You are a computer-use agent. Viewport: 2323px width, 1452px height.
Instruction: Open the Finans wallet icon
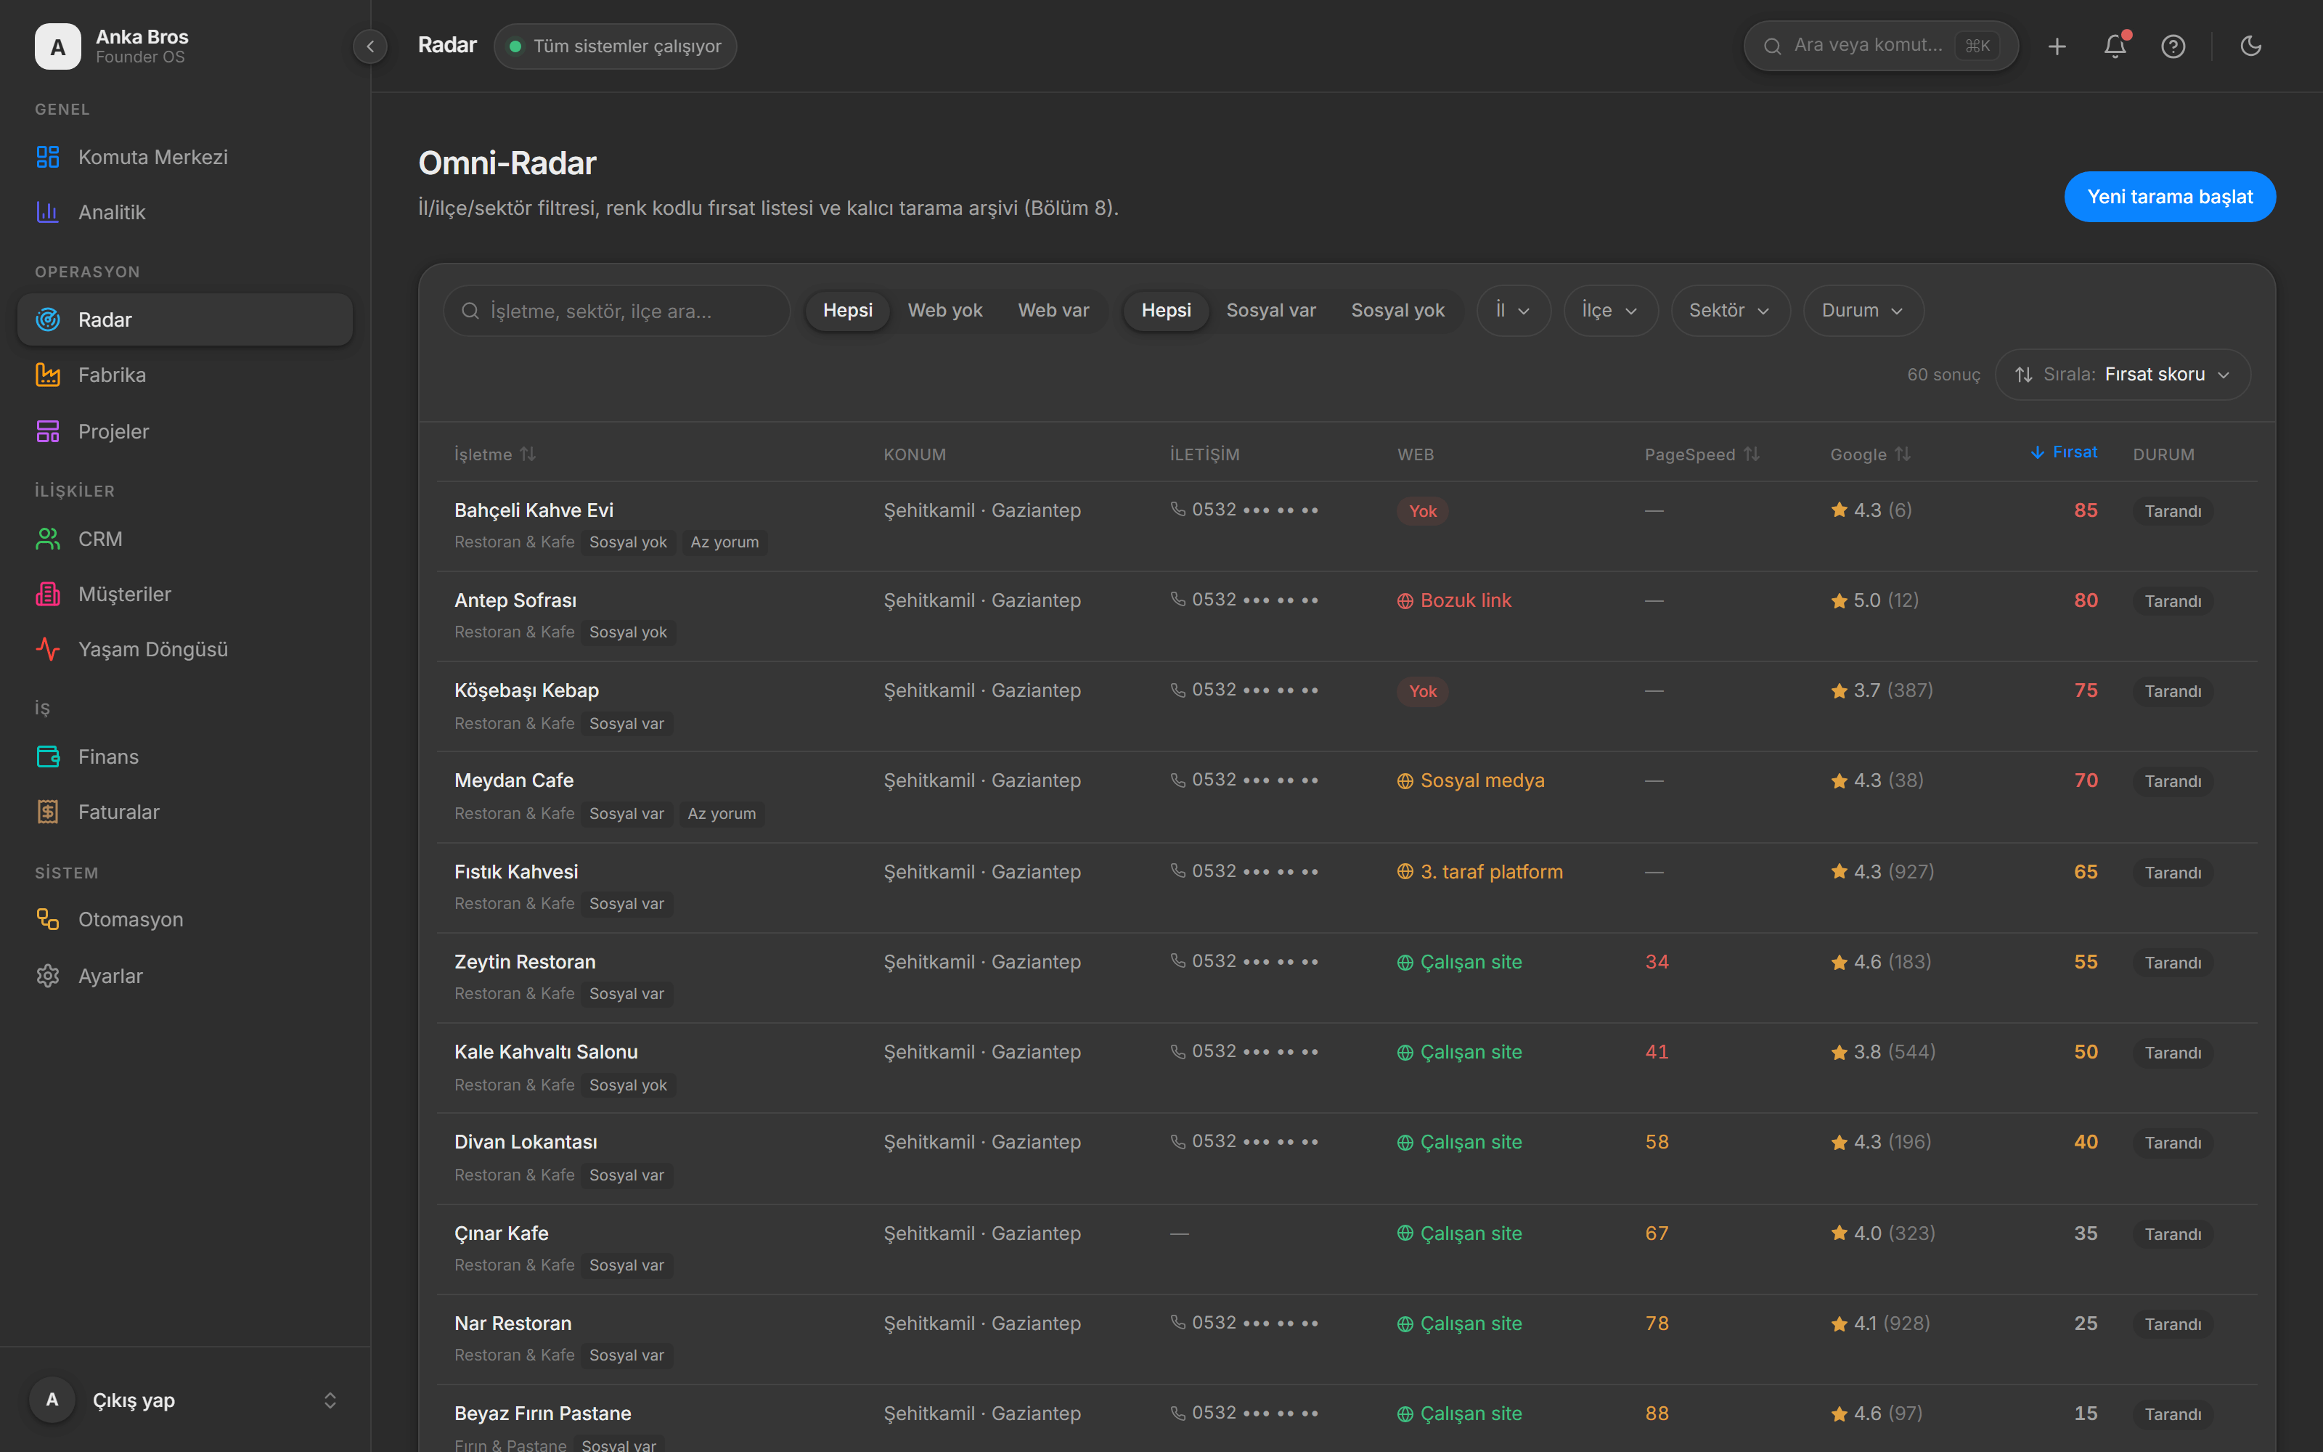point(47,756)
